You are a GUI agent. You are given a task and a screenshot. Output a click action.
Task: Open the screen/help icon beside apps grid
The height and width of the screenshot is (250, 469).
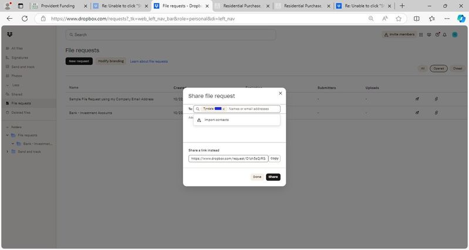pos(429,35)
